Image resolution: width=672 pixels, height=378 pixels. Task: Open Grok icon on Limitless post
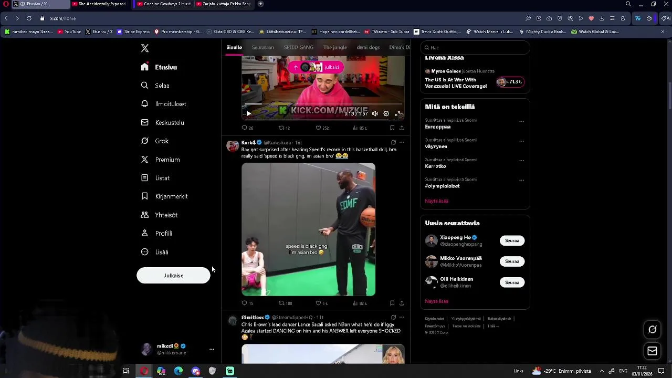coord(393,317)
